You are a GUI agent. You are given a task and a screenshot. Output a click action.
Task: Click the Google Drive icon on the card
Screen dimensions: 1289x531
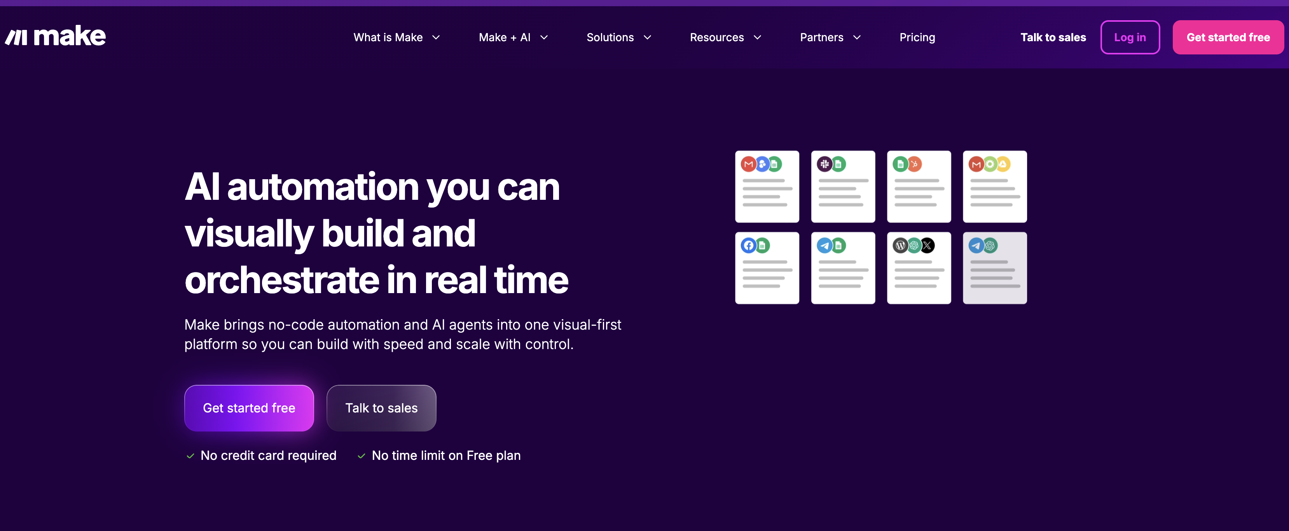pos(1003,164)
